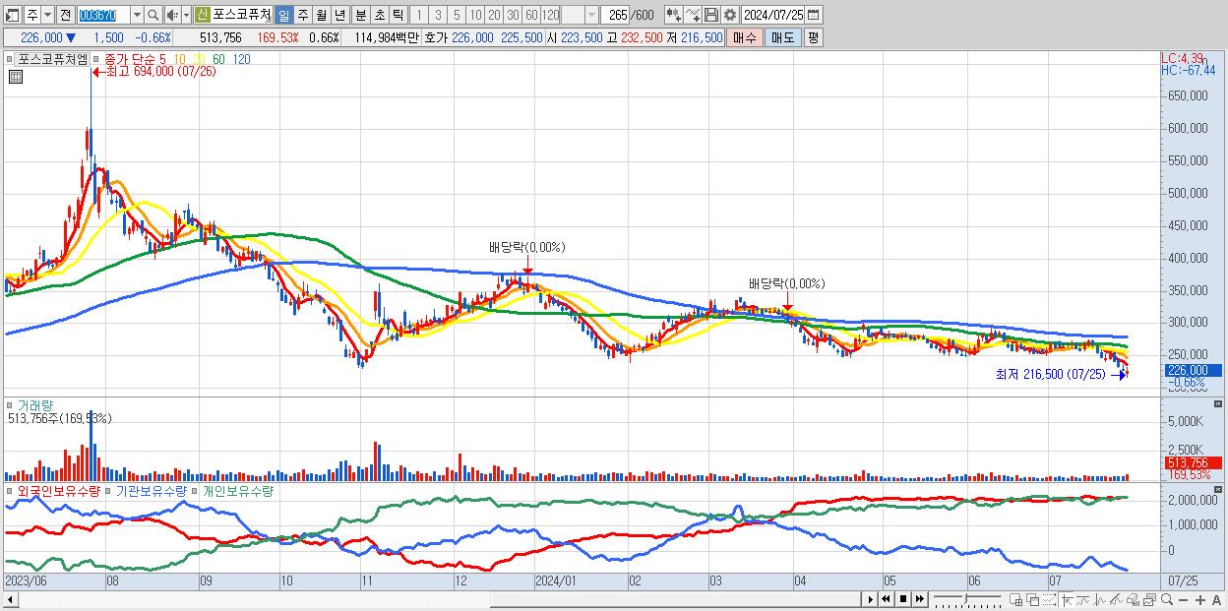Toggle the 종가 단순 5 moving average legend

134,59
